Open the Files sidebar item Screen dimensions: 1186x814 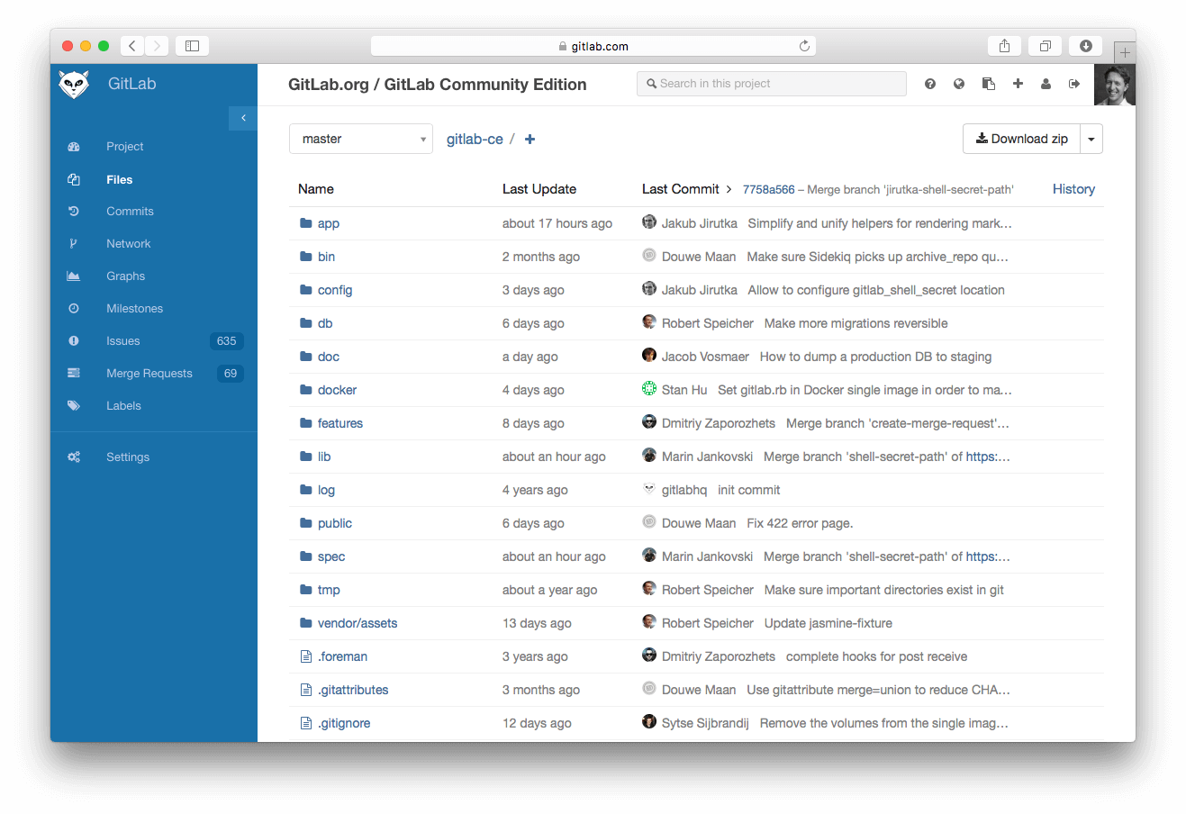point(119,179)
